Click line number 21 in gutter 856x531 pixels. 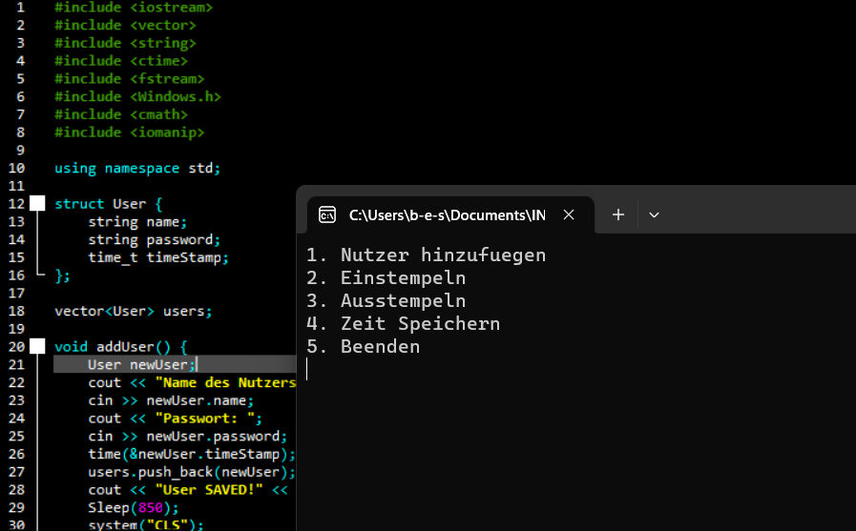pos(16,364)
